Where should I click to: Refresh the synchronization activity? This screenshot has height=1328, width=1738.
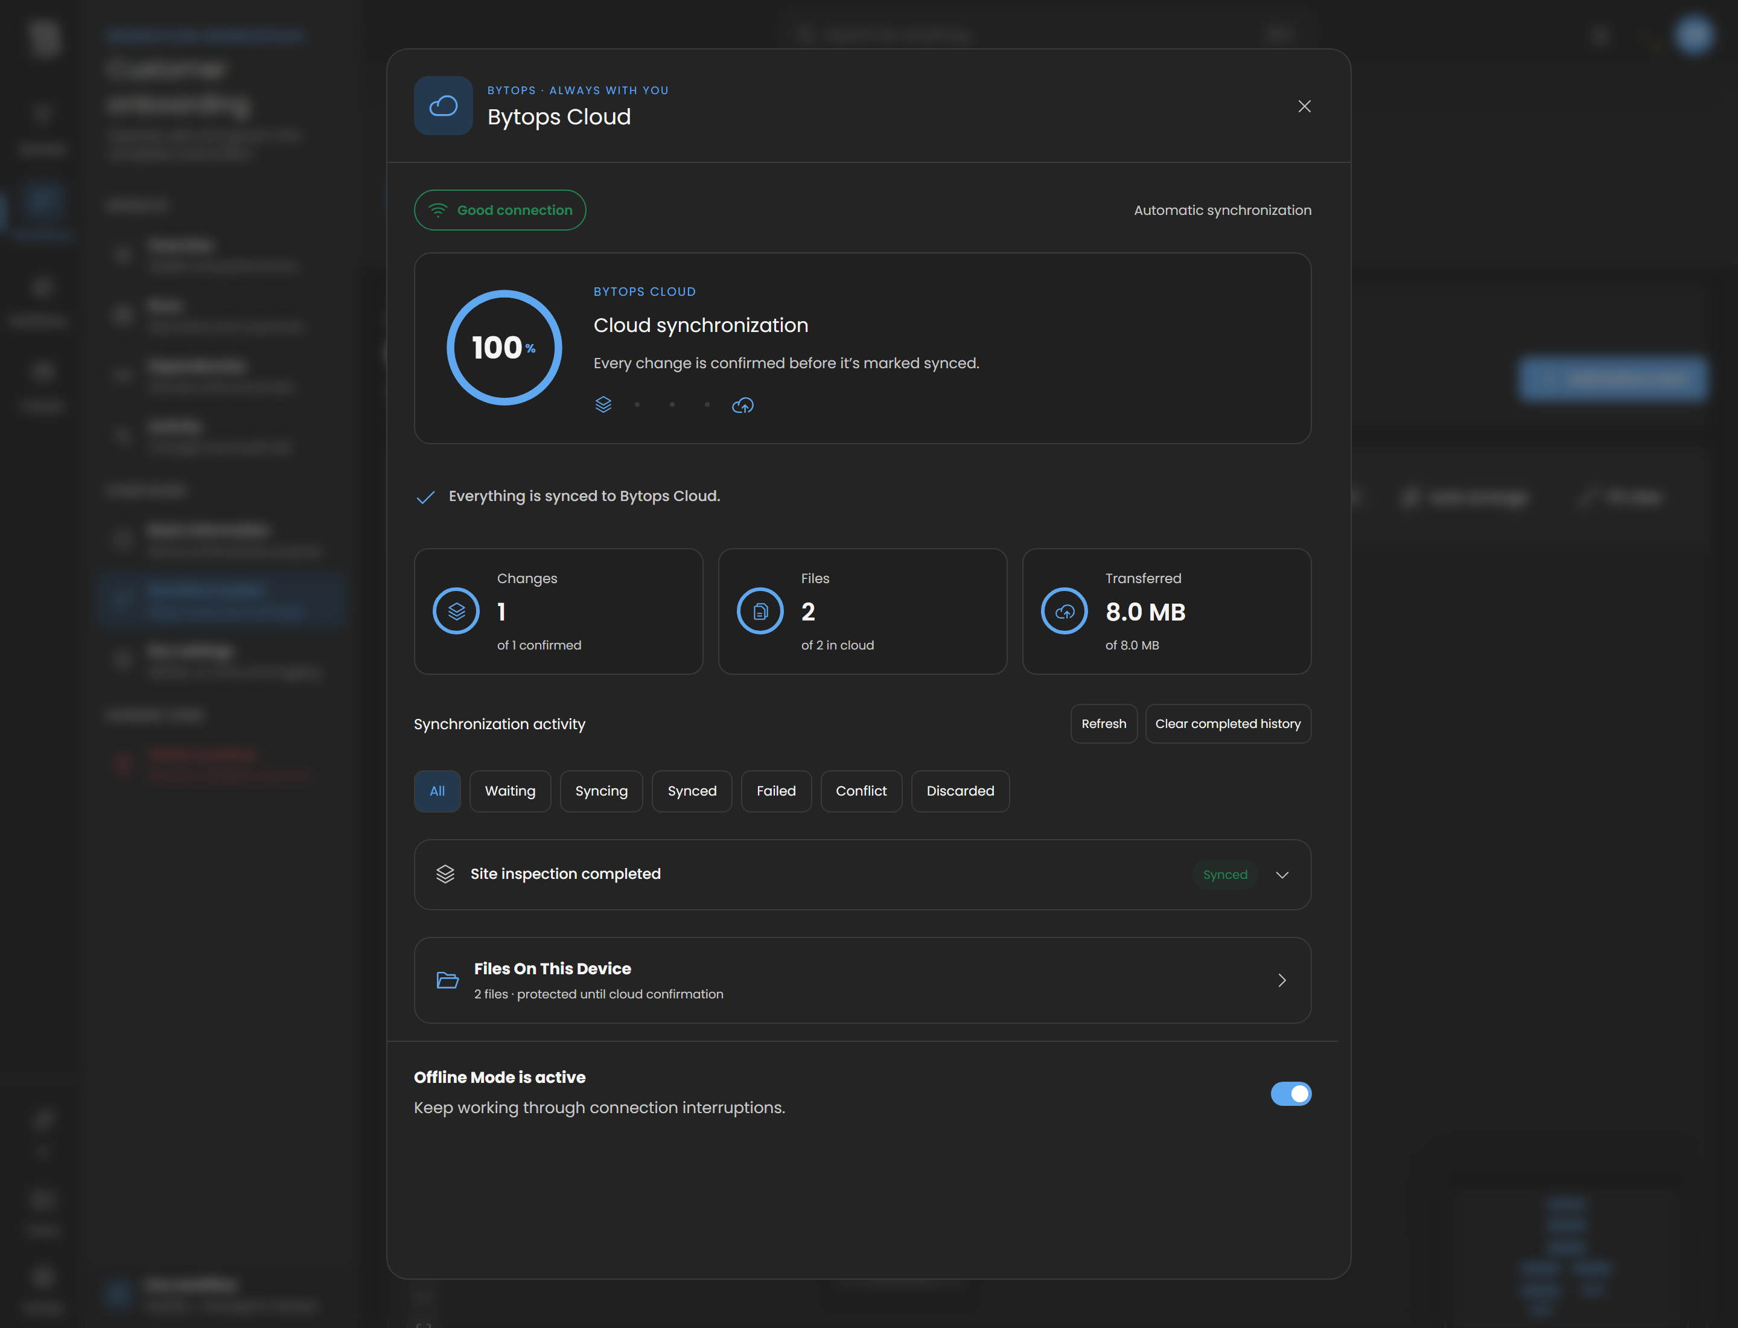point(1103,723)
